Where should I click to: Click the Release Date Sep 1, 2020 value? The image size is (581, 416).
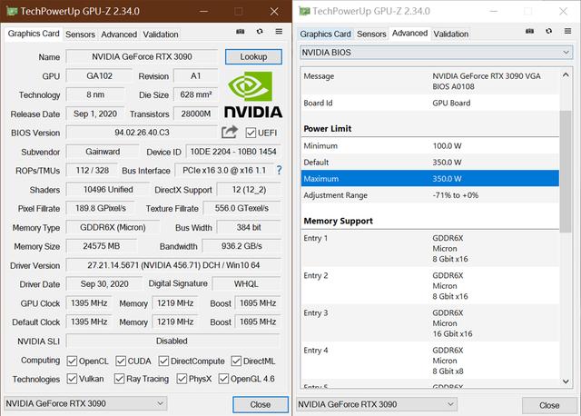click(x=95, y=114)
